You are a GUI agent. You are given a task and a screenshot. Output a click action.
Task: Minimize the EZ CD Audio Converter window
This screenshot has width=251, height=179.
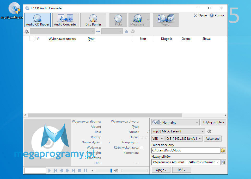198,8
